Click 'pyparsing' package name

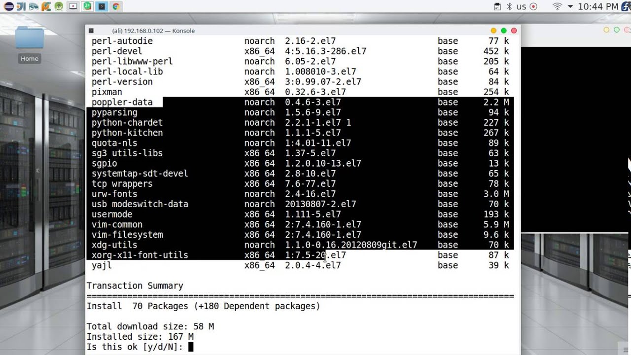coord(114,112)
